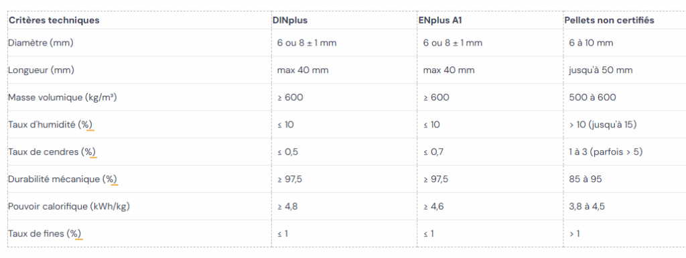Click the "Pouvoir calorifique (kWh/kg)" label
The width and height of the screenshot is (686, 258).
click(69, 206)
